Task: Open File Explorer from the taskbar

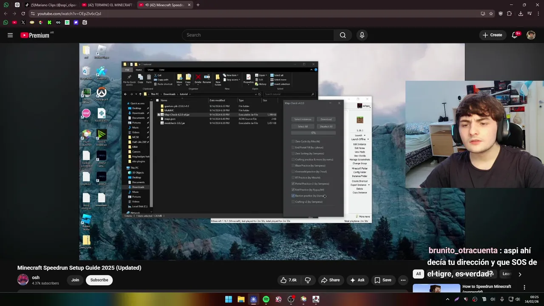Action: click(x=241, y=299)
